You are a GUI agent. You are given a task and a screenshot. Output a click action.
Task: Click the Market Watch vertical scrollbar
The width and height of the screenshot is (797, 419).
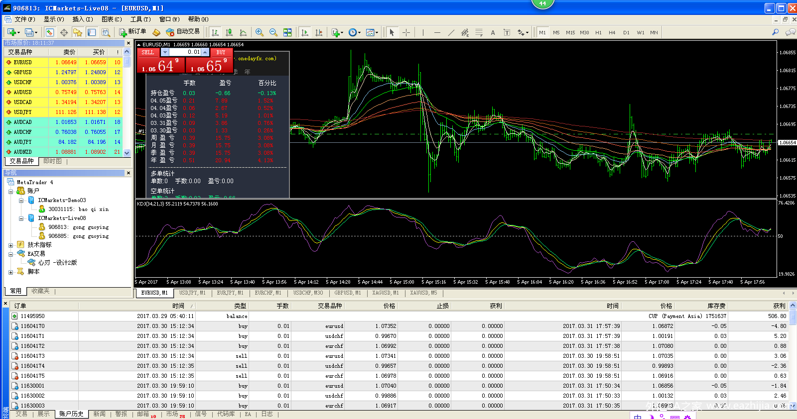coord(127,102)
